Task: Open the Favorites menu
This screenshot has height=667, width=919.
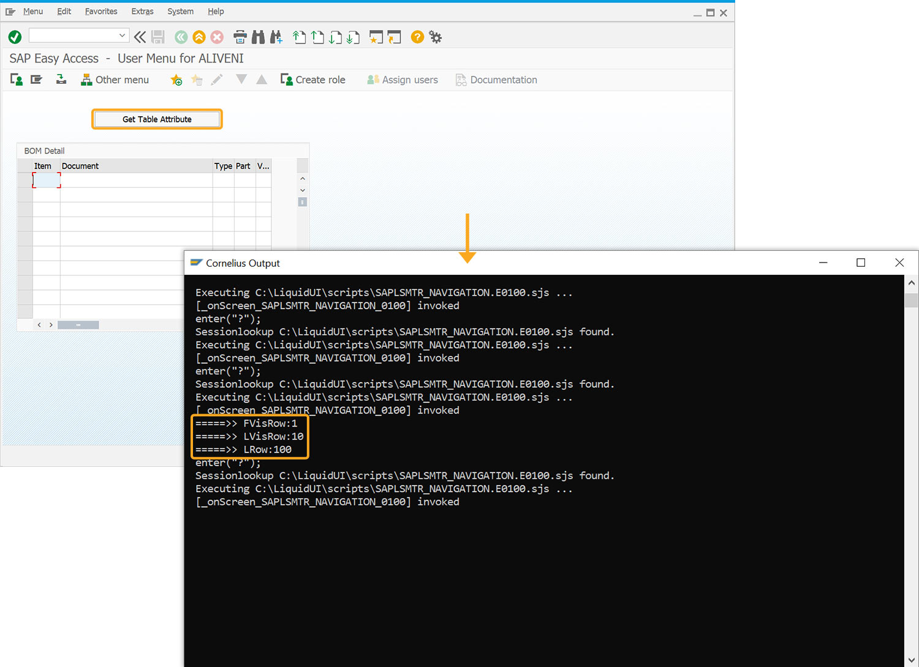Action: [101, 11]
